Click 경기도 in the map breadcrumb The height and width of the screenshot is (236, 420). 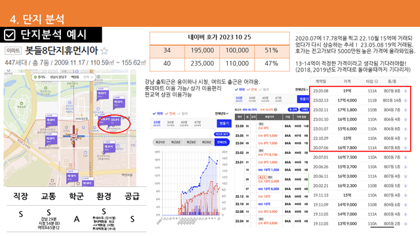point(41,77)
